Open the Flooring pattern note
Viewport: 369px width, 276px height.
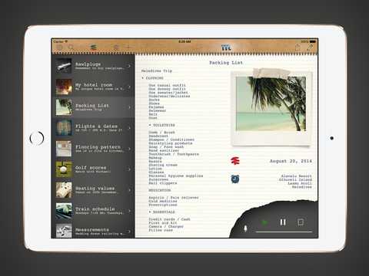[93, 149]
